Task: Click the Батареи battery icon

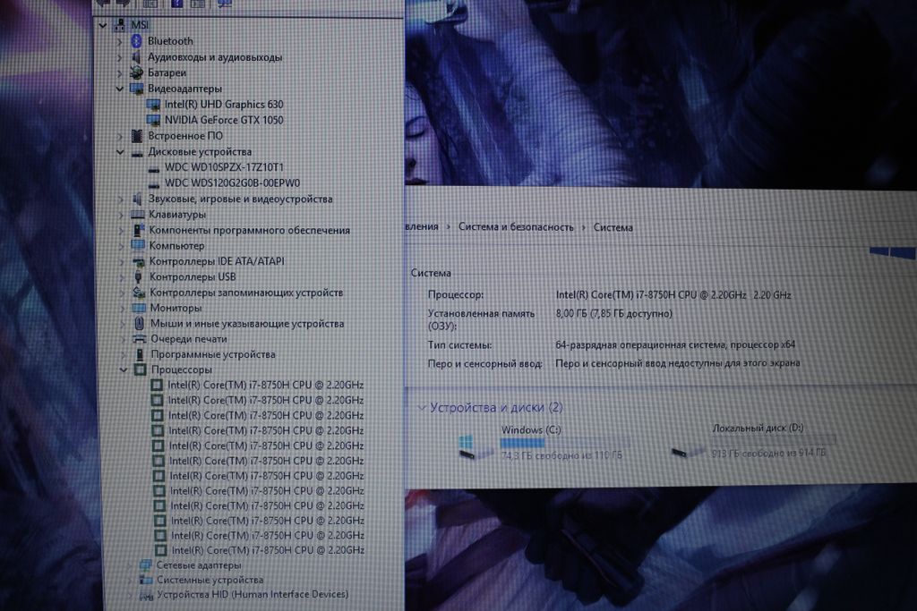Action: 137,72
